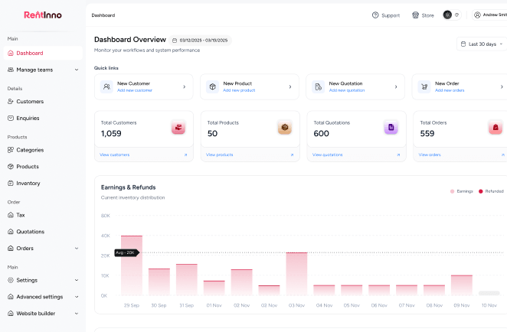Viewport: 507px width, 332px height.
Task: Click the Settings gear icon
Action: click(11, 280)
